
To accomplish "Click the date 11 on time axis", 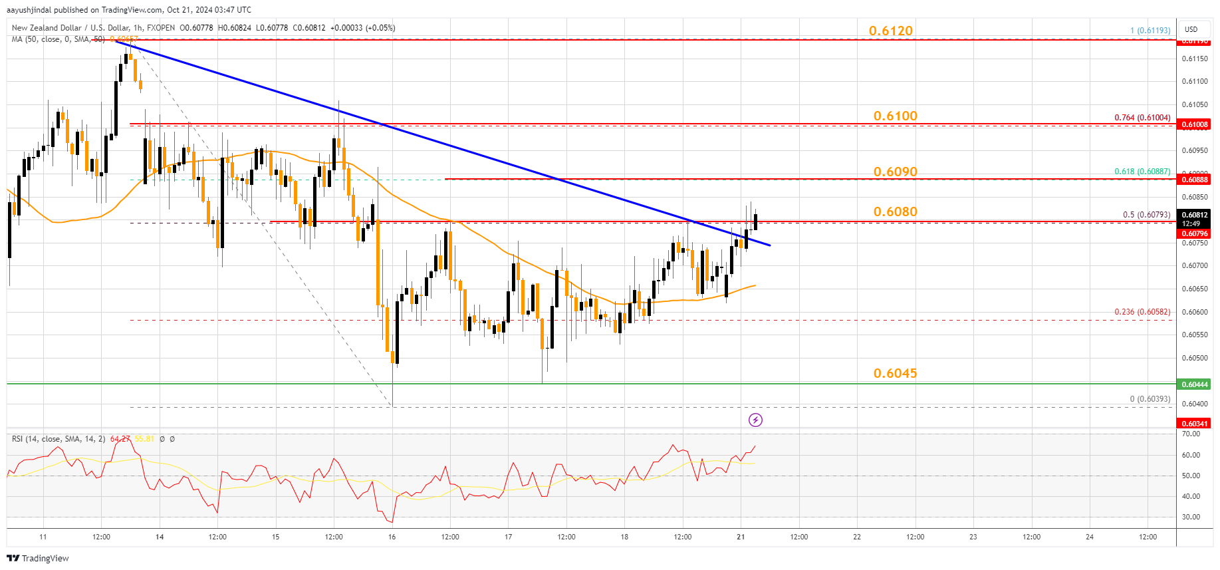I will tap(43, 537).
